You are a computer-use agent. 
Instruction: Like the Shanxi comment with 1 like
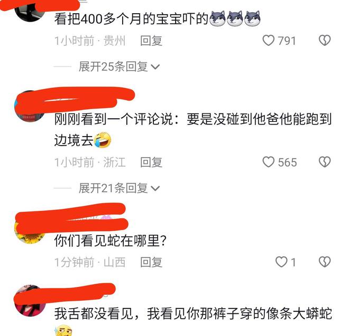281,262
